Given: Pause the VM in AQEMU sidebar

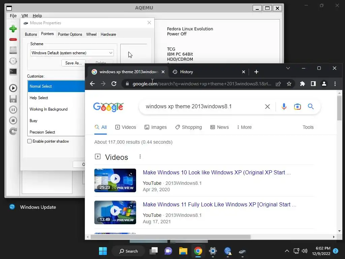Looking at the screenshot, I should point(13,110).
